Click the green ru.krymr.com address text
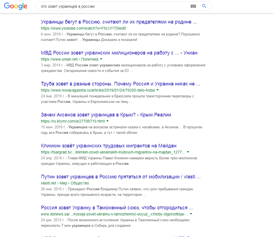Viewport: 273px width, 237px height. 73,121
